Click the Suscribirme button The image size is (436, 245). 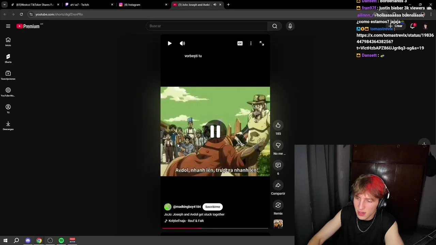tap(213, 207)
